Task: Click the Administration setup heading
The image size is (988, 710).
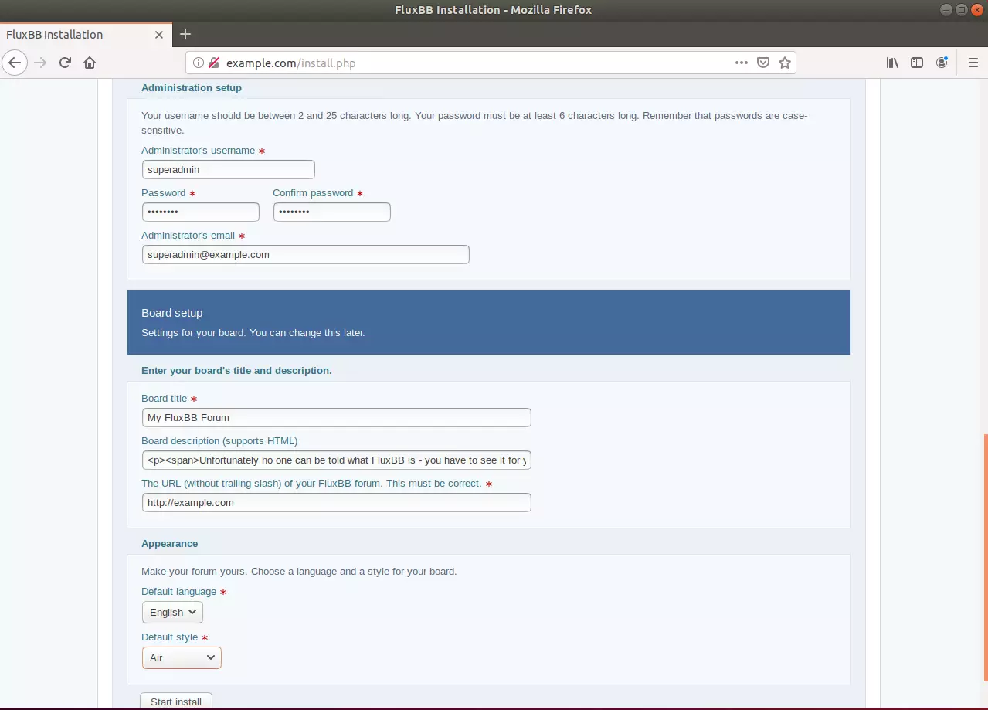Action: pyautogui.click(x=192, y=87)
